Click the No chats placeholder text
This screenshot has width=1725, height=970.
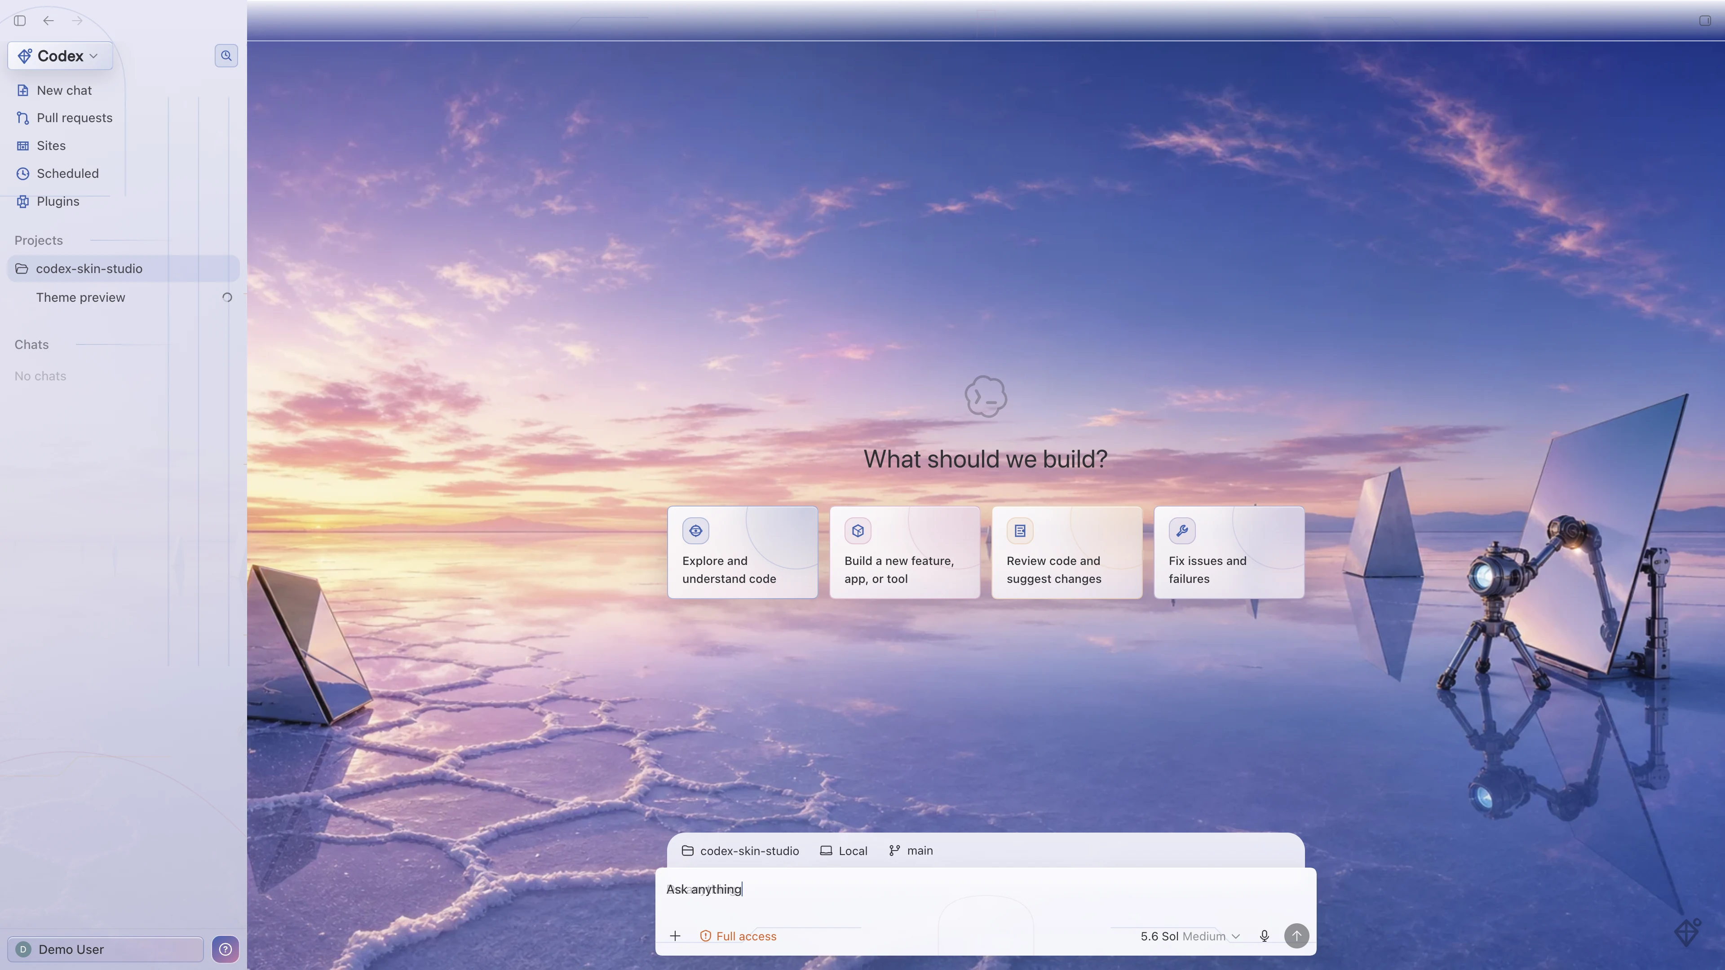click(x=40, y=376)
